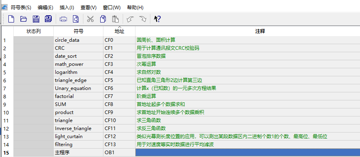
Task: Click the OB1 address cell
Action: coord(119,153)
